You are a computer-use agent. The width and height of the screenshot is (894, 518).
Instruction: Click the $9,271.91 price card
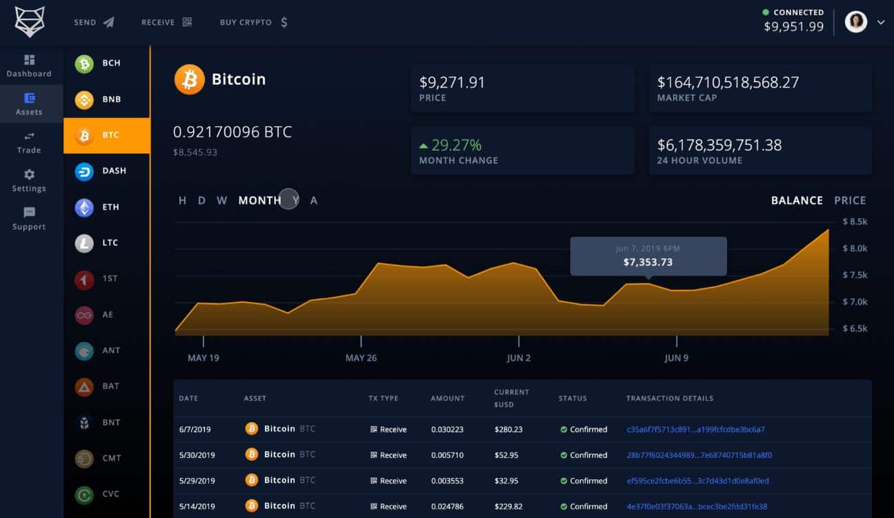click(x=522, y=89)
